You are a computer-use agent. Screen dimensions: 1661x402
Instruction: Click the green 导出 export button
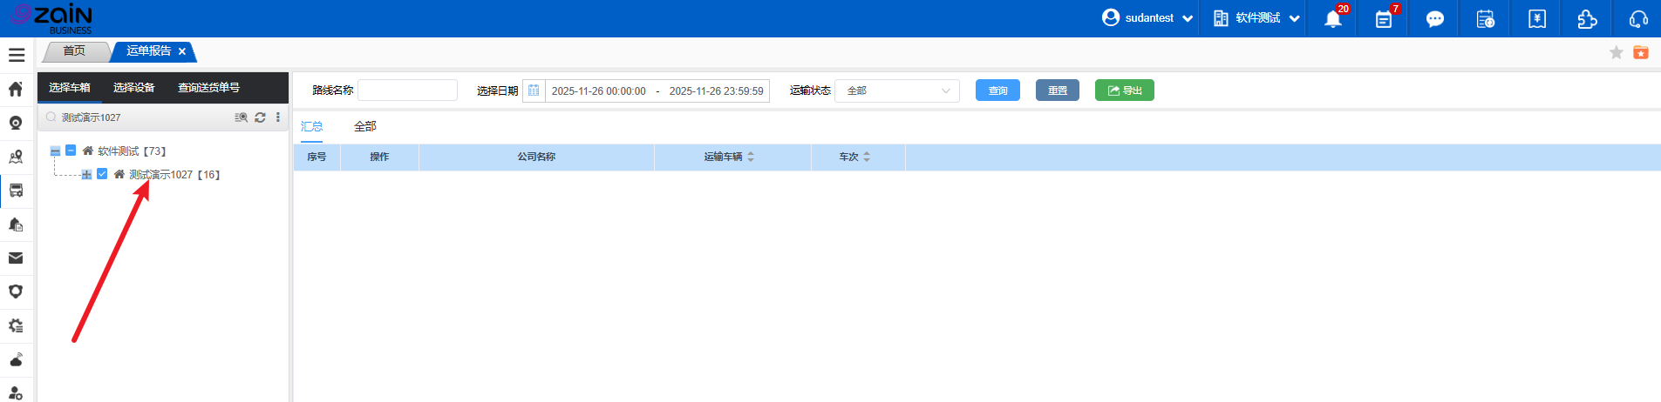point(1124,90)
